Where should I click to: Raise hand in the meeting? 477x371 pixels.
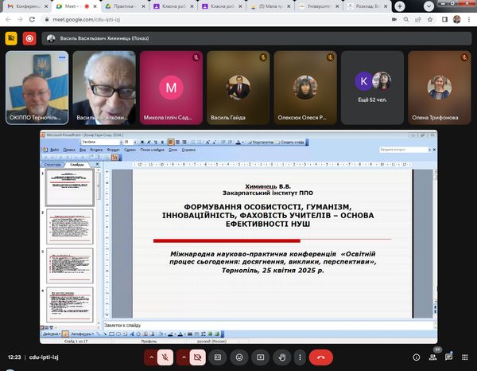pos(281,357)
